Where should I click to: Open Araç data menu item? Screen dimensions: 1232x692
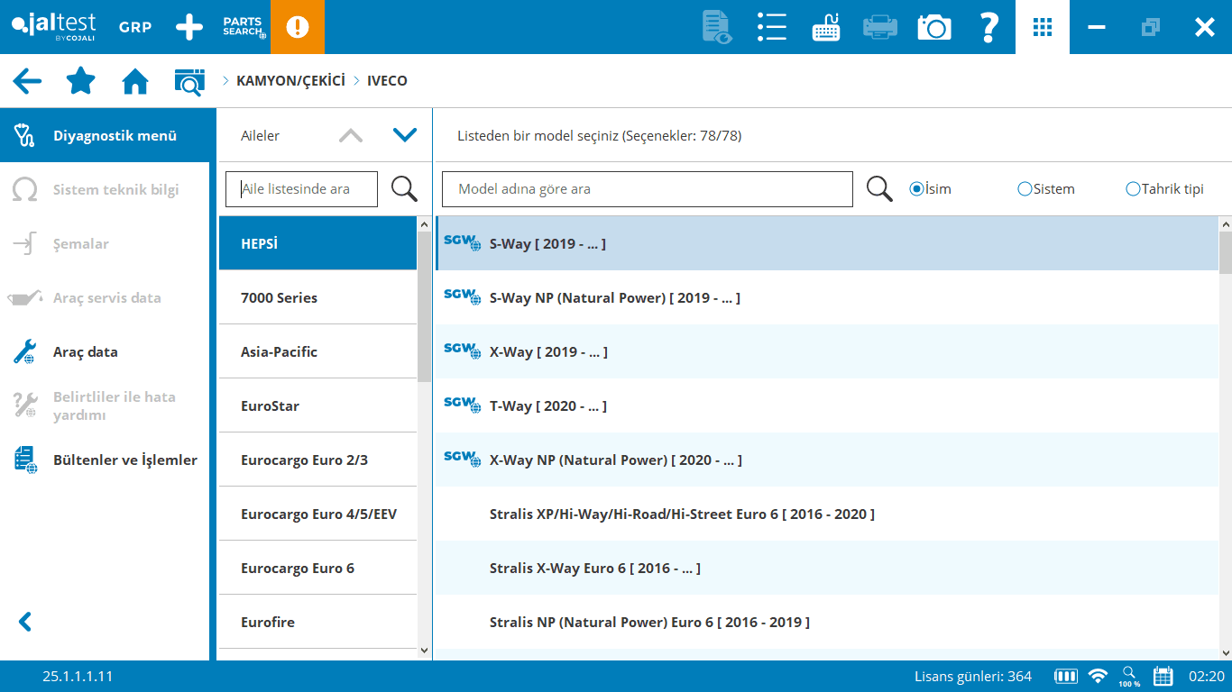click(x=86, y=351)
